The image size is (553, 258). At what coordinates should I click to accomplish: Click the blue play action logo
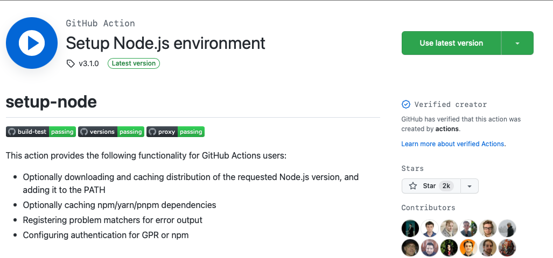click(x=32, y=43)
